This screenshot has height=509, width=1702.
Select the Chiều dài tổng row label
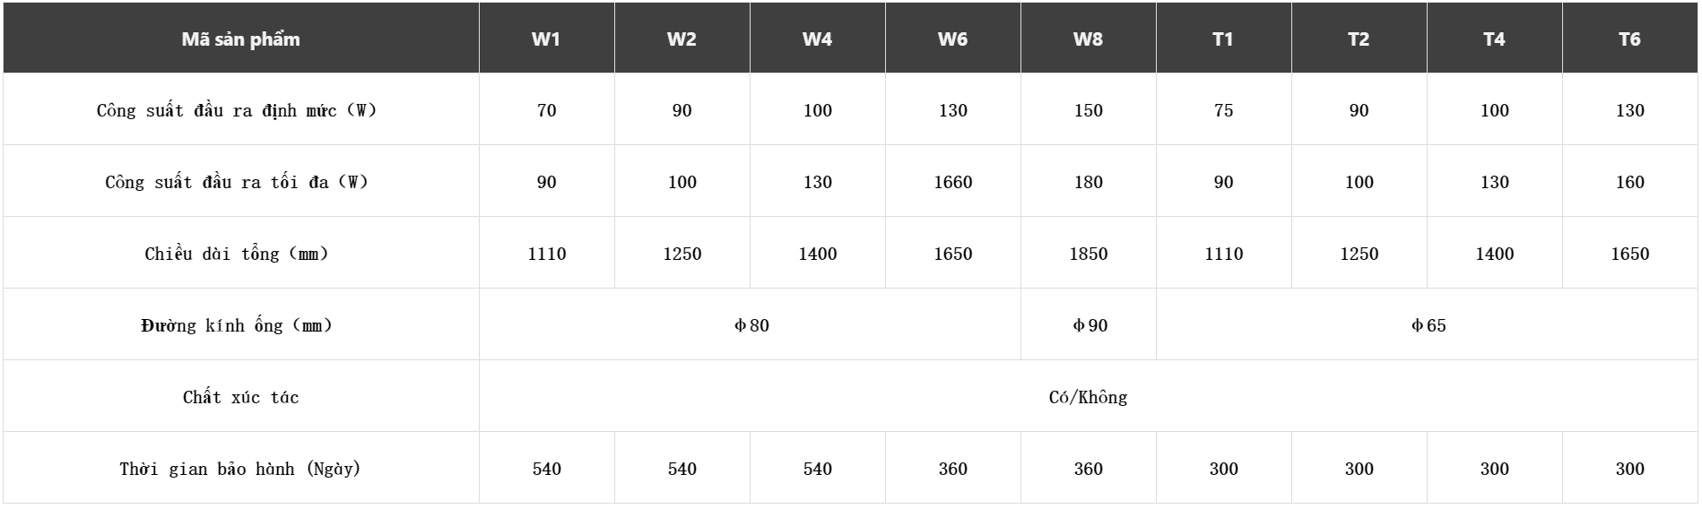click(x=237, y=254)
